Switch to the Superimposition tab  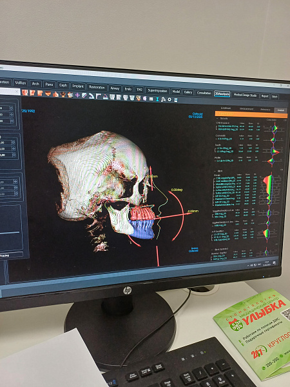(x=157, y=90)
